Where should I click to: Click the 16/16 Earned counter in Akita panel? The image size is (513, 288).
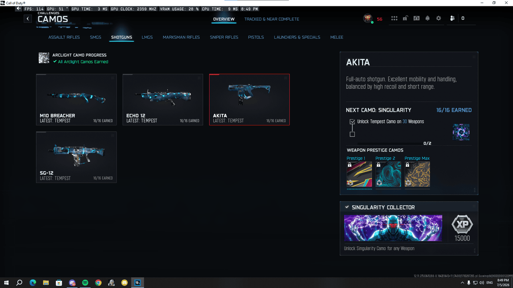(x=454, y=110)
